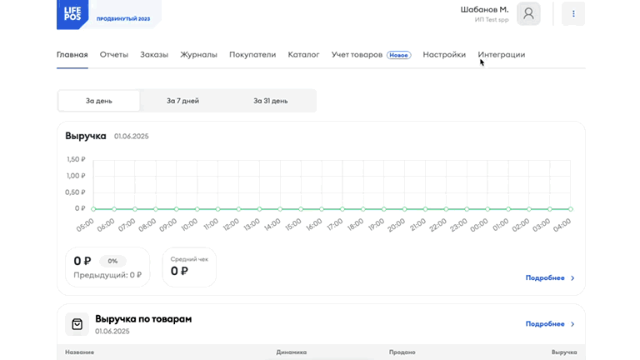Click the LIFE POS logo
Viewport: 640px width, 360px height.
pyautogui.click(x=72, y=14)
